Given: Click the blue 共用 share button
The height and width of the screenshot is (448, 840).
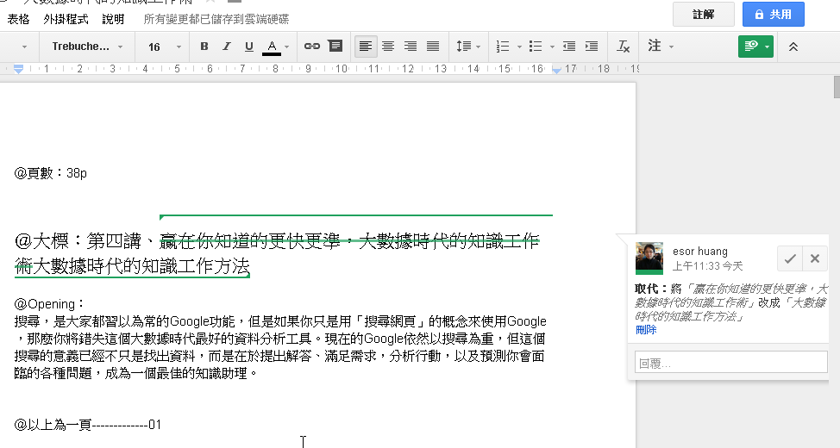Looking at the screenshot, I should coord(773,15).
